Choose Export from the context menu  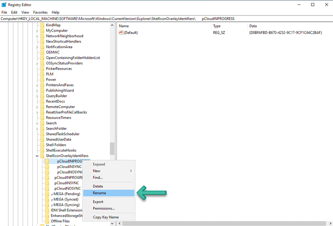click(109, 202)
